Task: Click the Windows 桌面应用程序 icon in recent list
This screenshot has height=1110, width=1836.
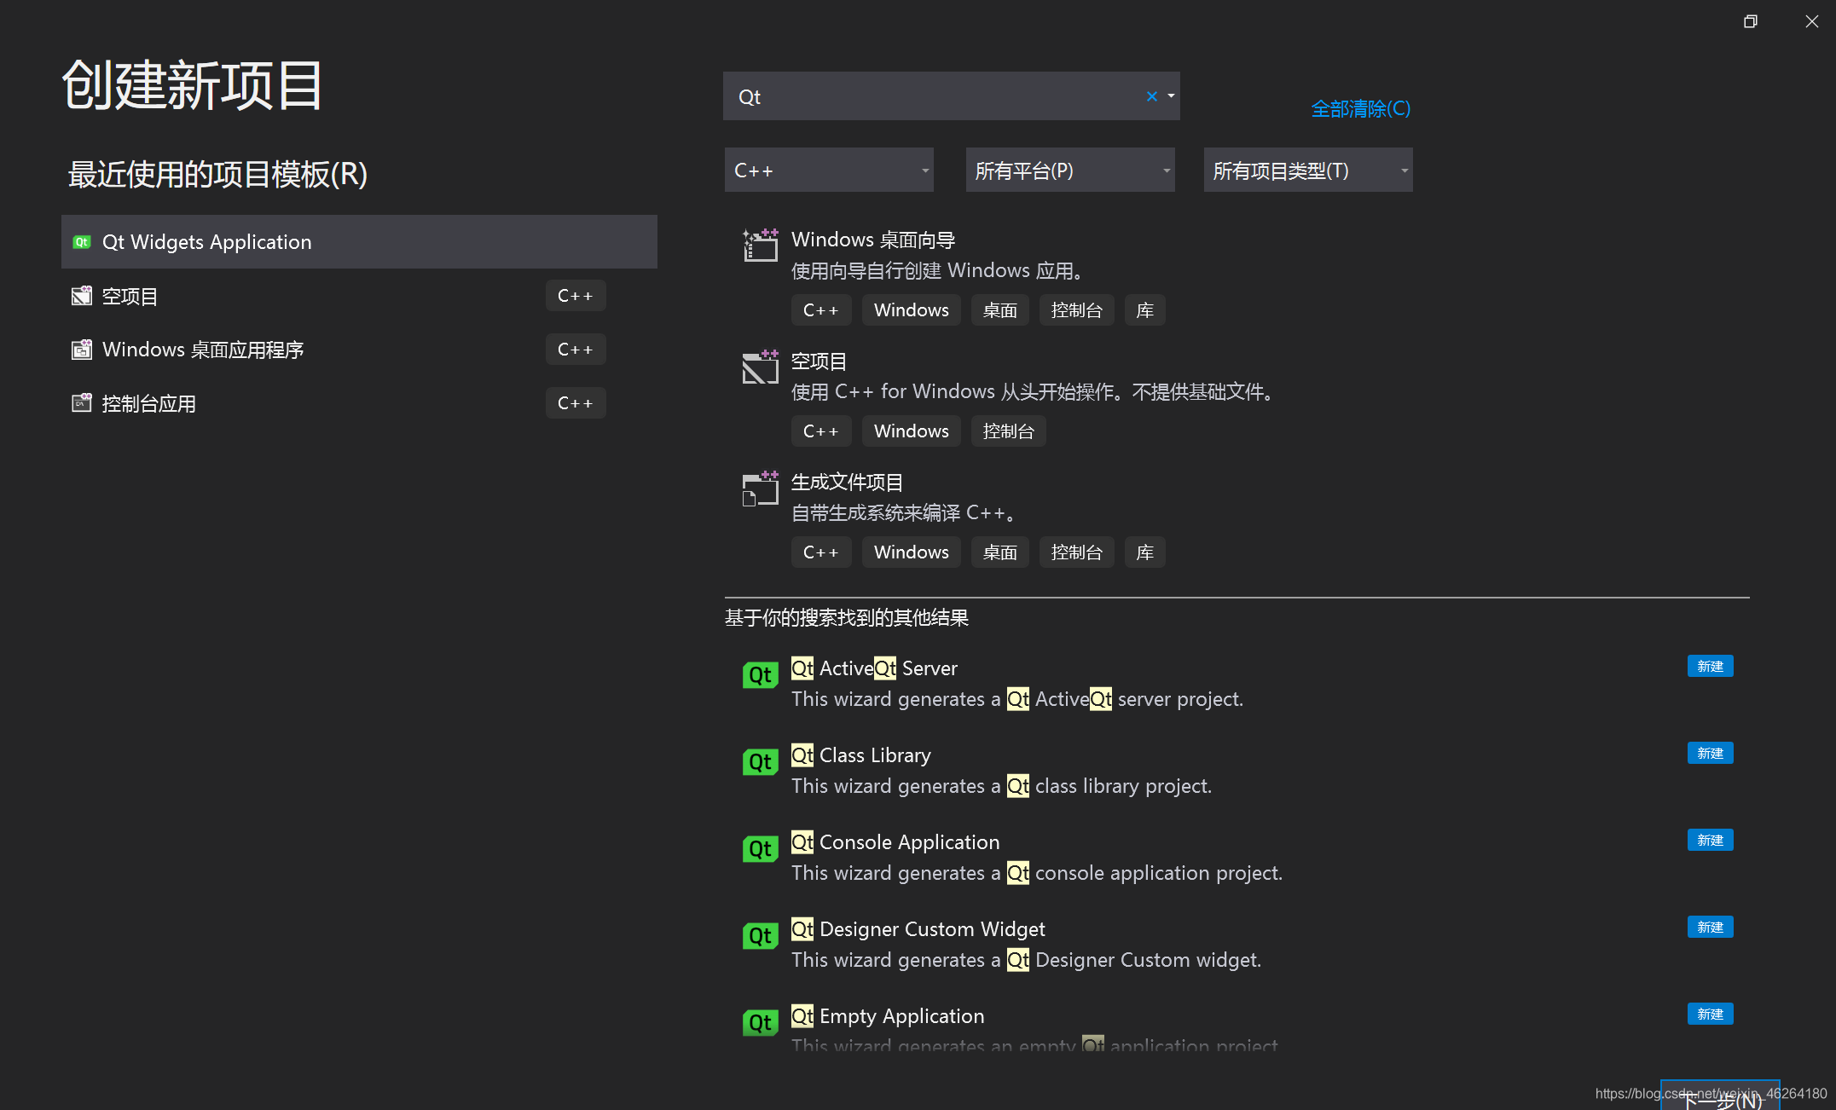Action: pyautogui.click(x=82, y=350)
